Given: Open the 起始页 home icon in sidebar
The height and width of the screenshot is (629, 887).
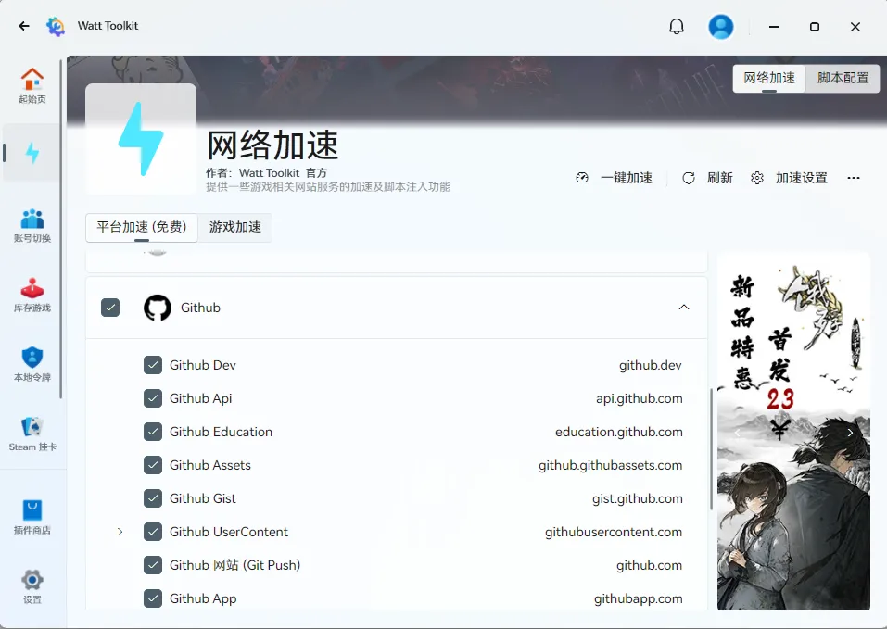Looking at the screenshot, I should click(32, 84).
